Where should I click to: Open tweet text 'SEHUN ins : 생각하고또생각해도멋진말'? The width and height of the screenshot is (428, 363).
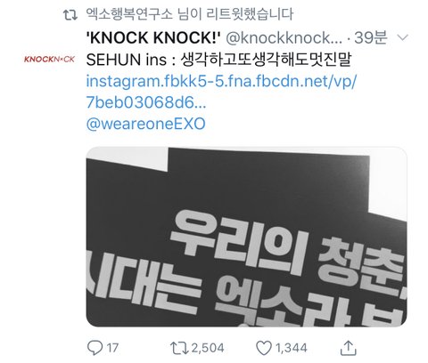coord(218,60)
